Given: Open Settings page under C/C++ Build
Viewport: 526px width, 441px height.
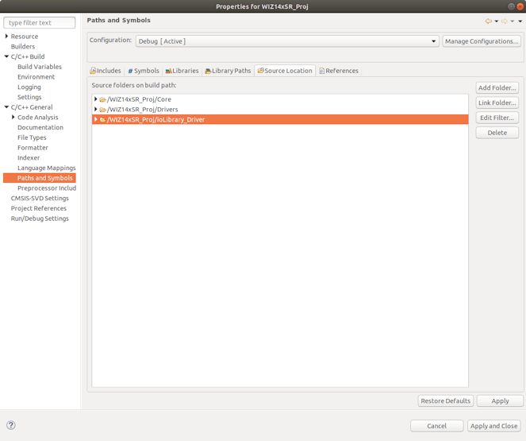Looking at the screenshot, I should pyautogui.click(x=29, y=97).
